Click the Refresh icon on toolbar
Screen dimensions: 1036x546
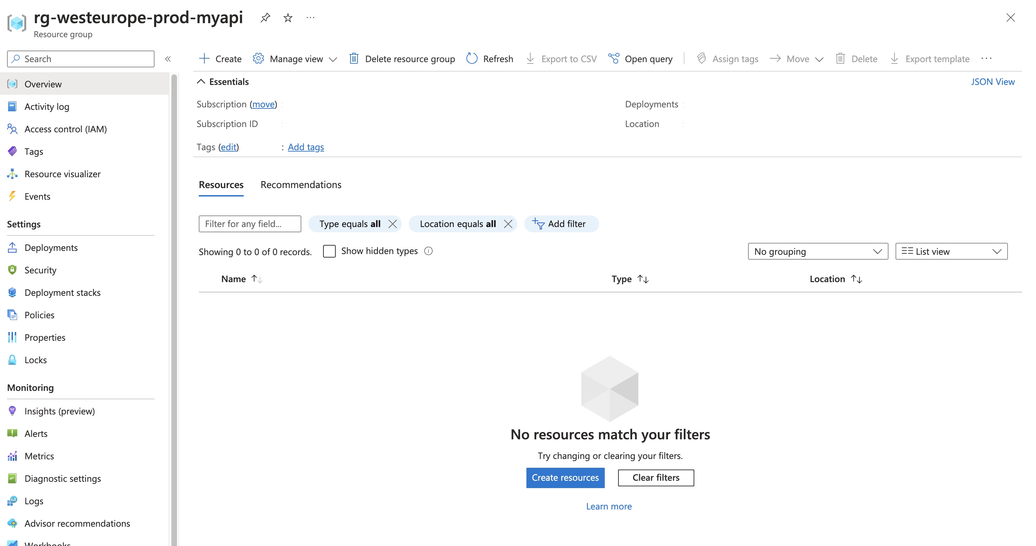[x=471, y=59]
